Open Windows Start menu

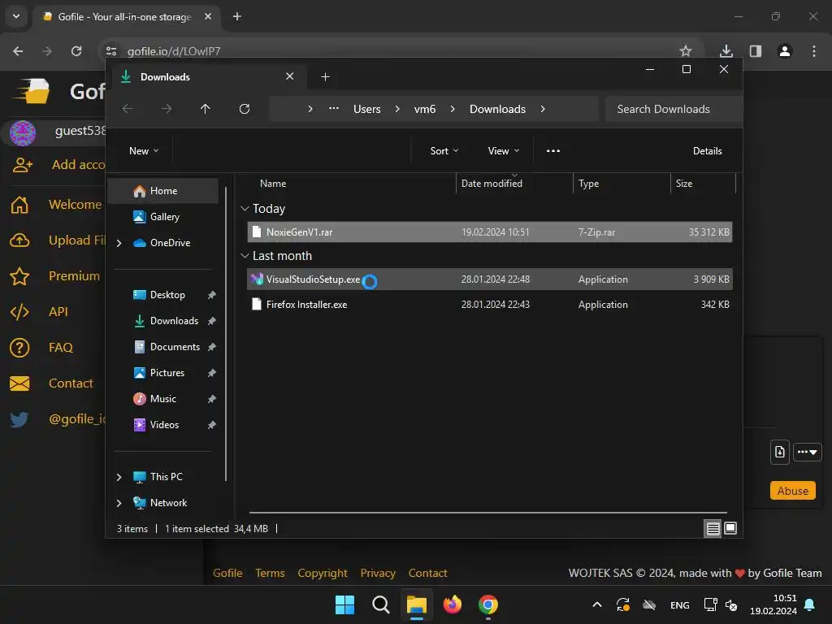344,604
